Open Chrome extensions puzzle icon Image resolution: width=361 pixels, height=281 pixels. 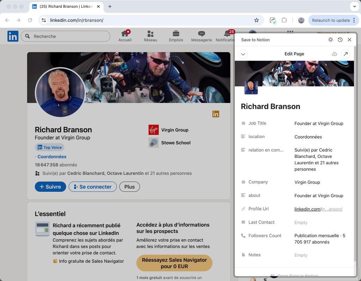(284, 20)
